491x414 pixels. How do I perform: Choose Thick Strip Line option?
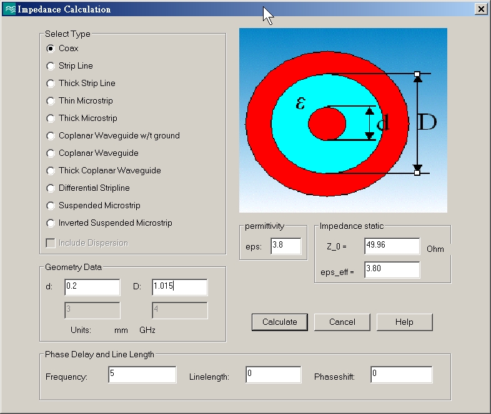click(x=51, y=84)
